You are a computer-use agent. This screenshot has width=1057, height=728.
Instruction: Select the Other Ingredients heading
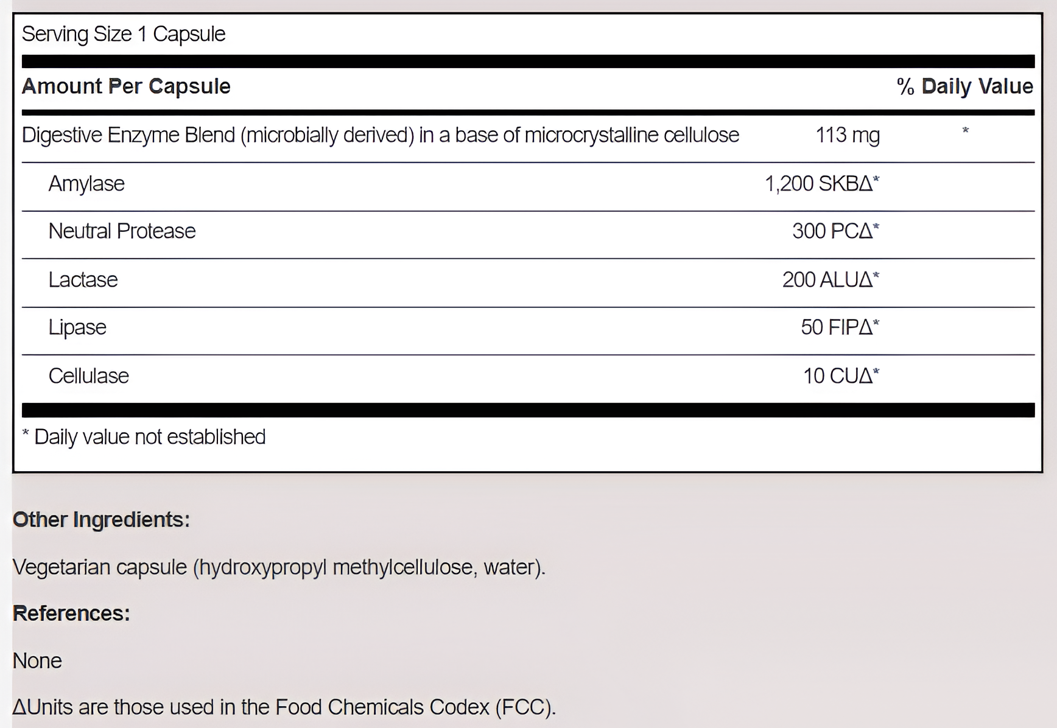101,520
